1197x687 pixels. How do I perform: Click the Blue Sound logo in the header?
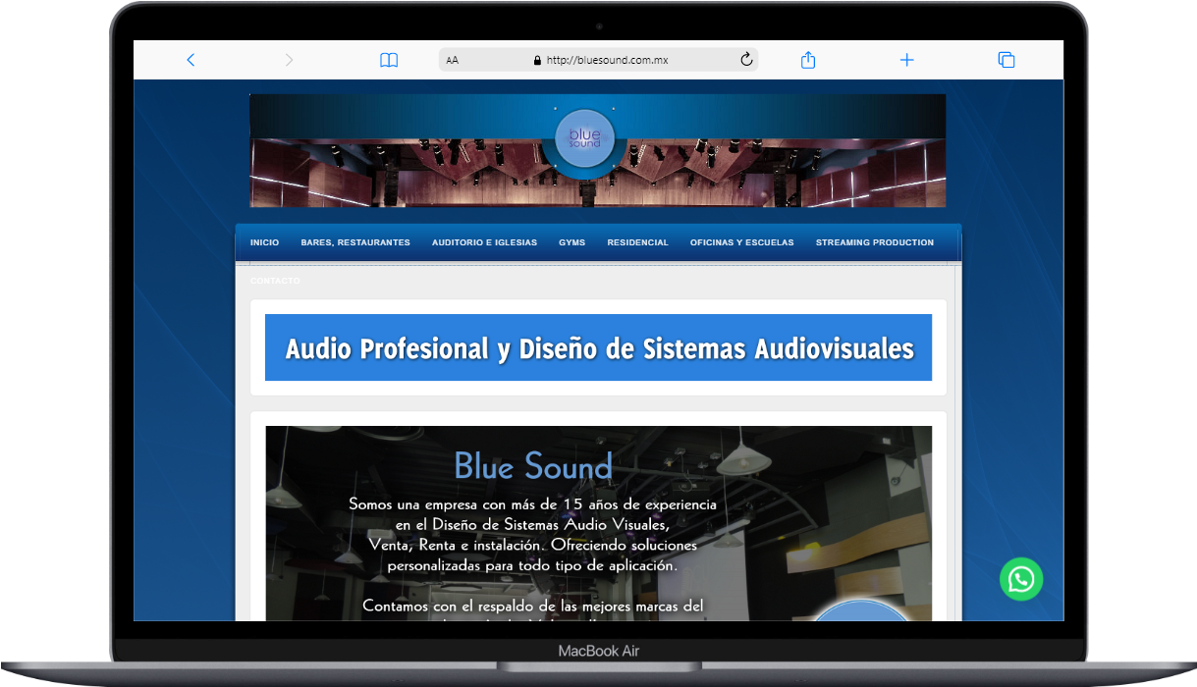coord(583,138)
